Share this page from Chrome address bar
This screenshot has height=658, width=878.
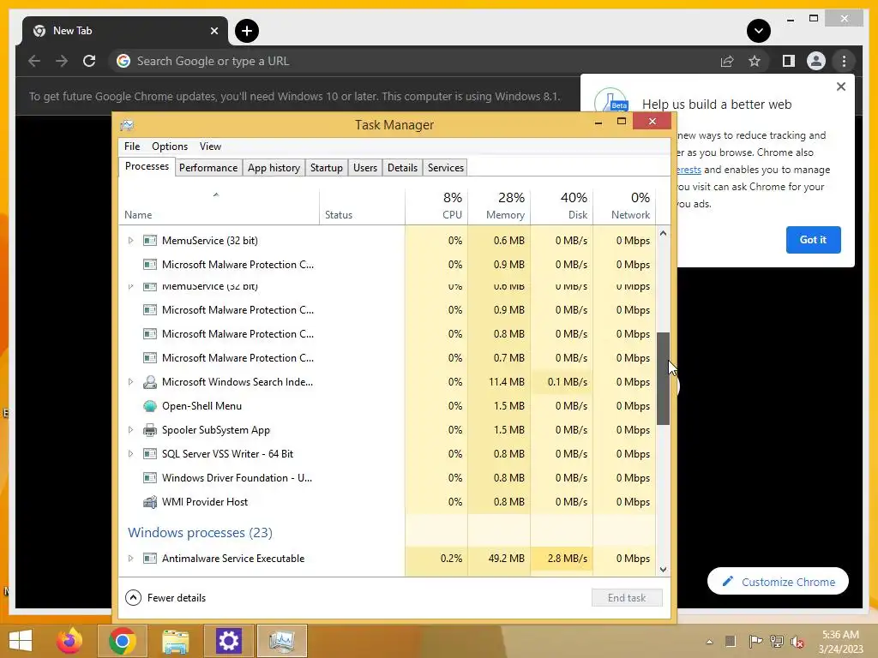pyautogui.click(x=727, y=61)
